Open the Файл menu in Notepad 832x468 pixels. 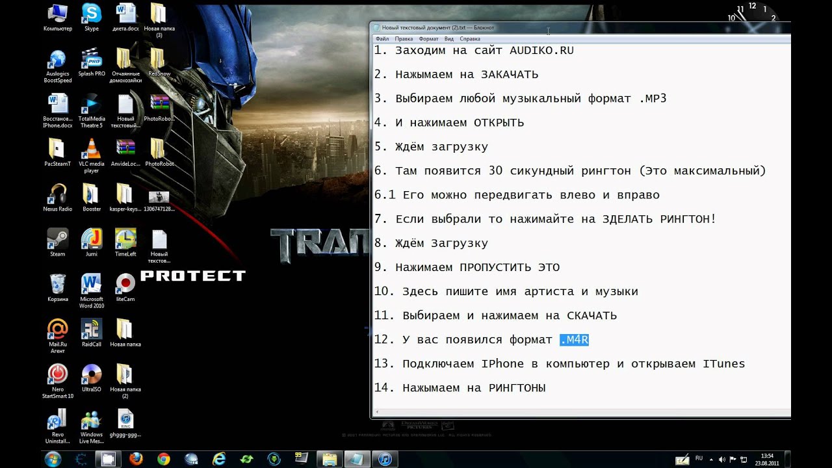[382, 39]
